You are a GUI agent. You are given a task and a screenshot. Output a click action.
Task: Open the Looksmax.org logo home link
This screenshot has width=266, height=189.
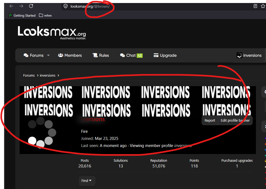[52, 33]
